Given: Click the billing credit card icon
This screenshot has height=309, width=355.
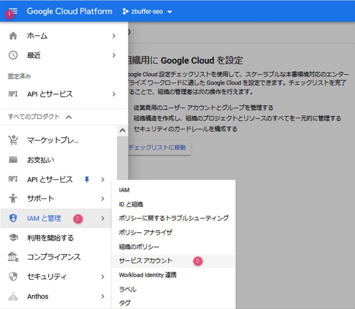Looking at the screenshot, I should point(13,160).
